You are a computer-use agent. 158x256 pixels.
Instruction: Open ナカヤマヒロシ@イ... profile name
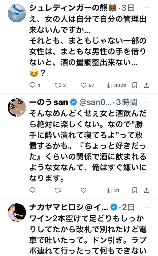click(69, 207)
